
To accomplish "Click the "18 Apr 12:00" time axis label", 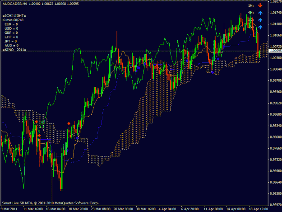I will coord(259,209).
